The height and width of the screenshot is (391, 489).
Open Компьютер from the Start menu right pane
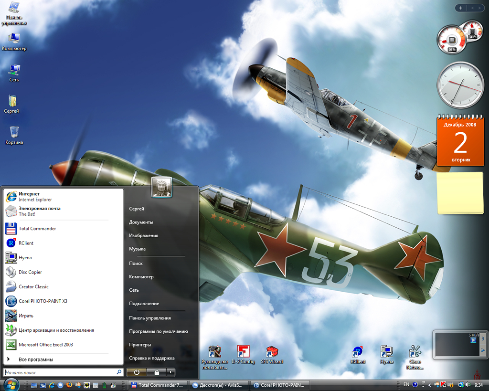tap(141, 276)
